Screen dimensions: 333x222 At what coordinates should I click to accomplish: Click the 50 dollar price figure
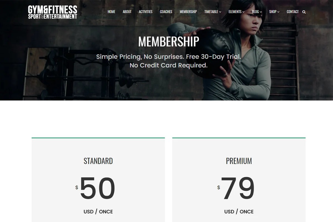click(x=97, y=188)
